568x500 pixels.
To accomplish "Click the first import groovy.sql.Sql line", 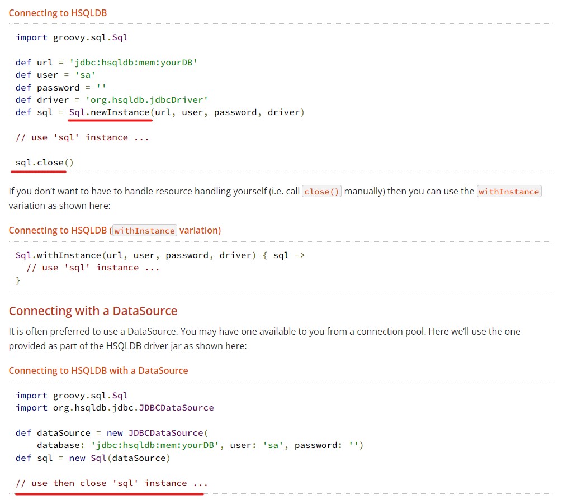I will [72, 37].
